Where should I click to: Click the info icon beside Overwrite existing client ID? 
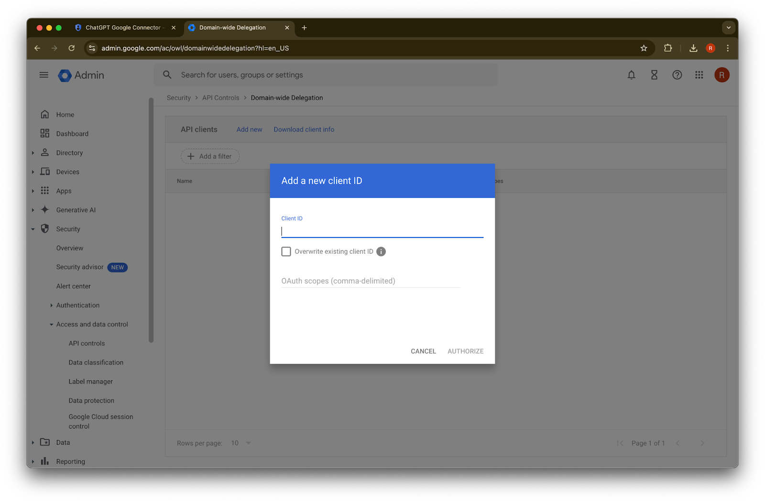pyautogui.click(x=381, y=252)
